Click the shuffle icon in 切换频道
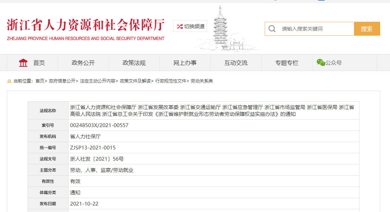 (180, 26)
